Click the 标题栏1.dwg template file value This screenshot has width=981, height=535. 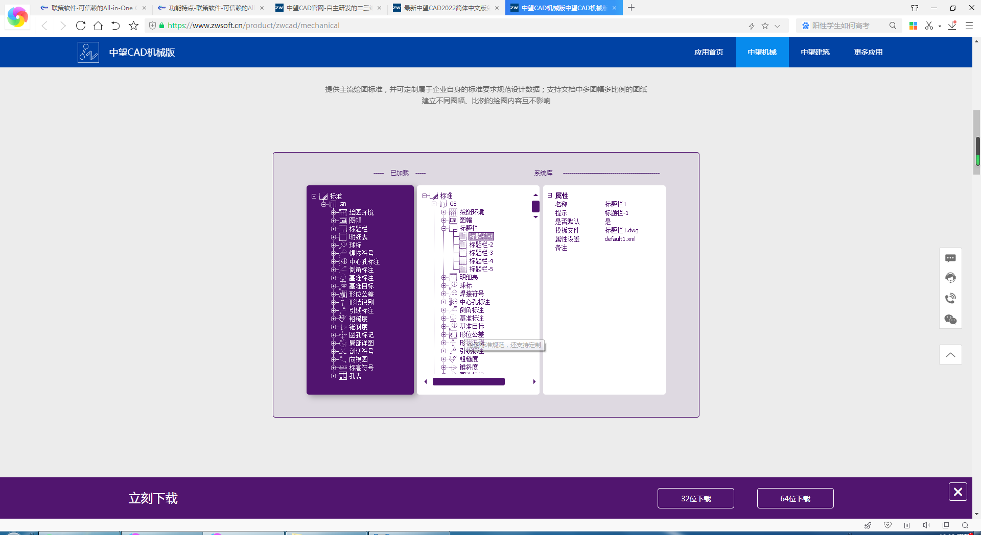[x=621, y=230]
